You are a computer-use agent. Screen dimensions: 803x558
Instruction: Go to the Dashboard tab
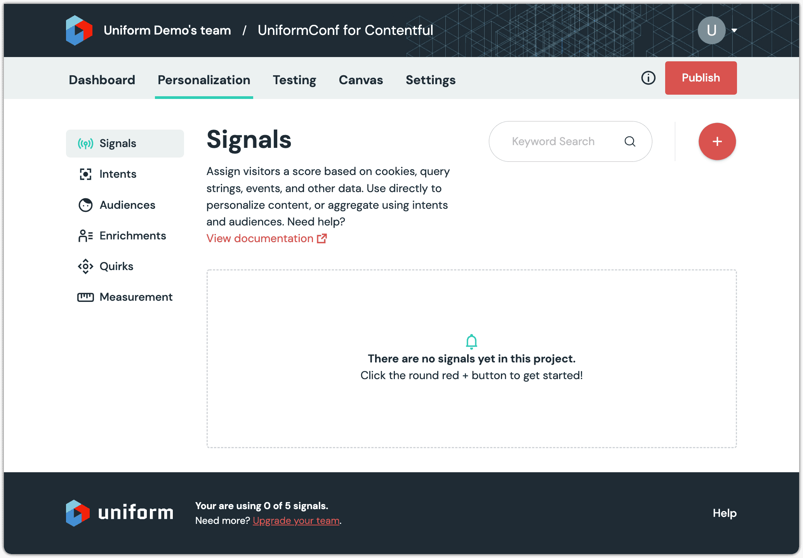pyautogui.click(x=101, y=80)
